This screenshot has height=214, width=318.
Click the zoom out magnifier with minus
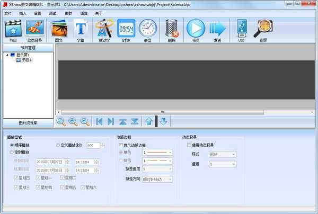[85, 122]
